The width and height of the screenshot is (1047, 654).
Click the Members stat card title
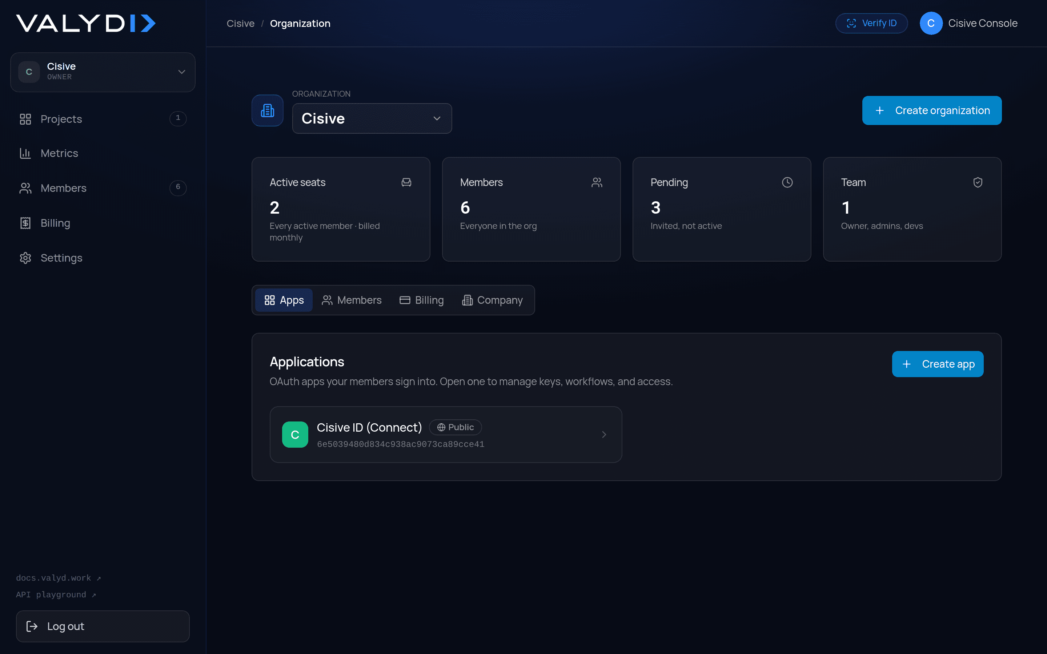[x=482, y=182]
